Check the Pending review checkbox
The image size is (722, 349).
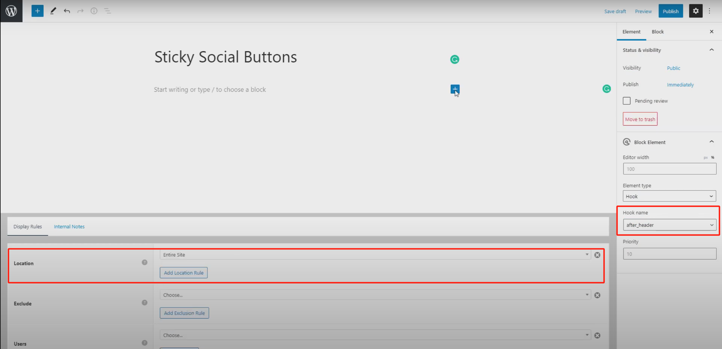tap(626, 100)
